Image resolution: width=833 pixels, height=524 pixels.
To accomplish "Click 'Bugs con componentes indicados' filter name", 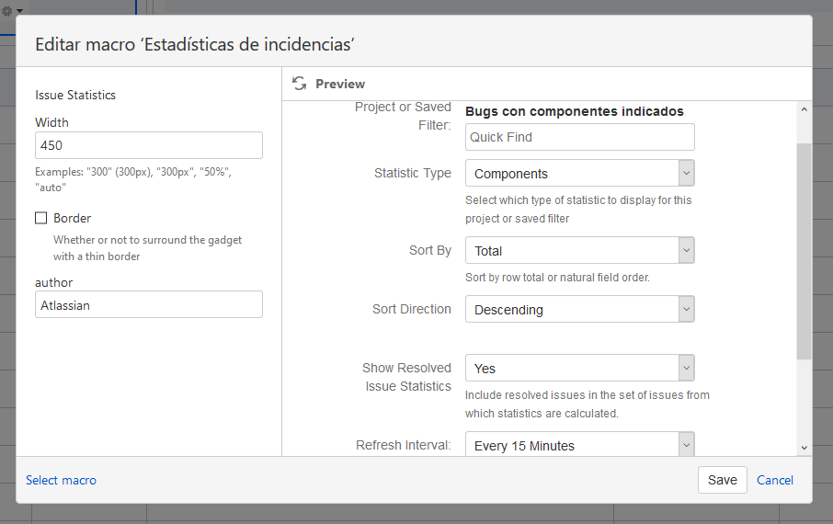I will point(575,111).
